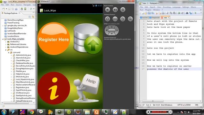The width and height of the screenshot is (204, 115).
Task: Tap the red info icon in Lock_Wipe
Action: [x=54, y=88]
